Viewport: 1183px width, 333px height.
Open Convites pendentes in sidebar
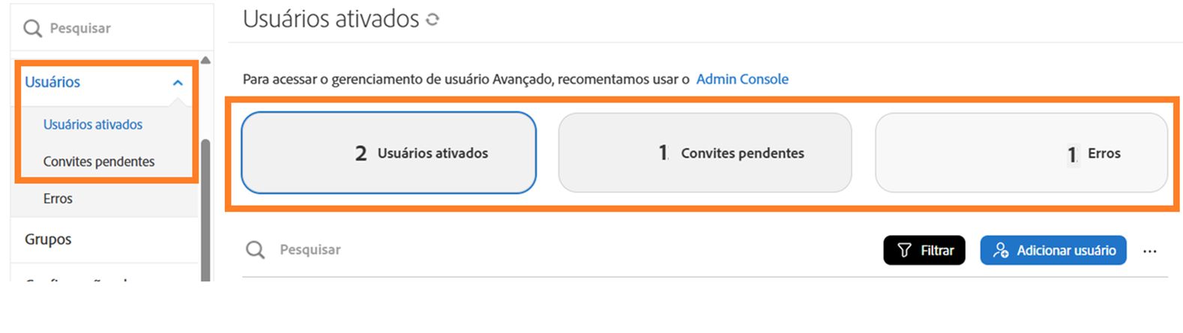pyautogui.click(x=99, y=162)
